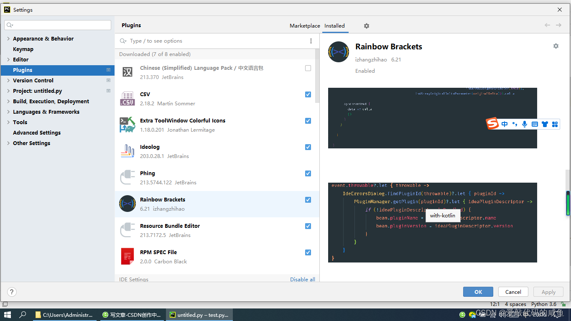
Task: Click the settings search input field
Action: pos(58,25)
